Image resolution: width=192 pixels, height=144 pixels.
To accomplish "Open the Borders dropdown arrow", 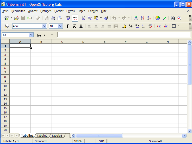I will (178, 26).
